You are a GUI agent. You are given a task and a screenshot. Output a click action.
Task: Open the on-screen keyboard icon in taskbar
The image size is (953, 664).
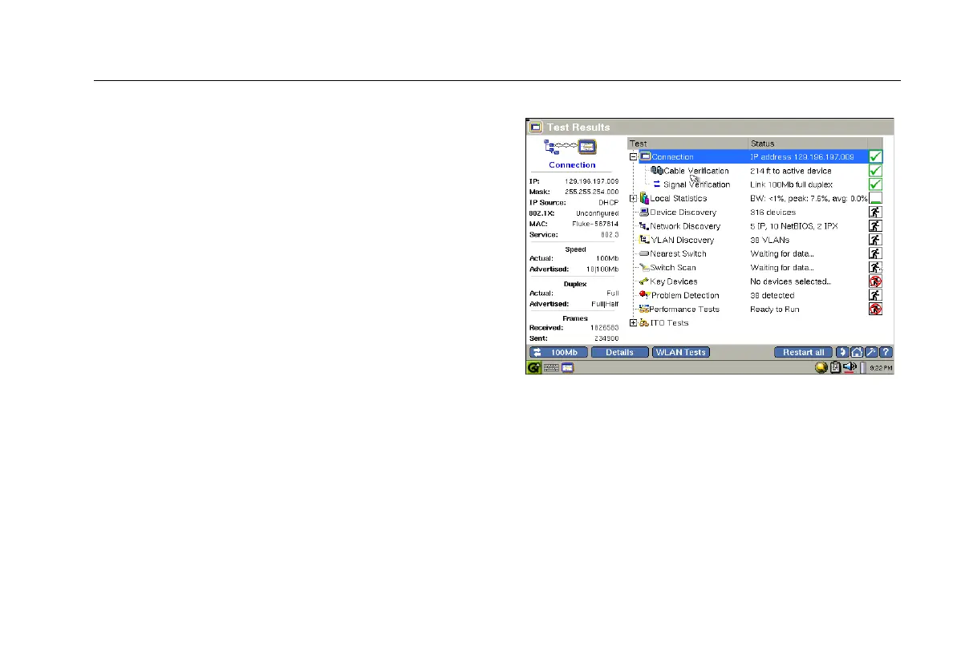pos(551,367)
